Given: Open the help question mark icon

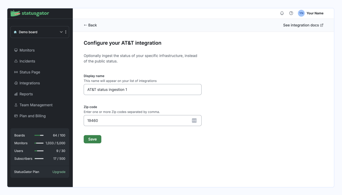Looking at the screenshot, I should tap(291, 13).
